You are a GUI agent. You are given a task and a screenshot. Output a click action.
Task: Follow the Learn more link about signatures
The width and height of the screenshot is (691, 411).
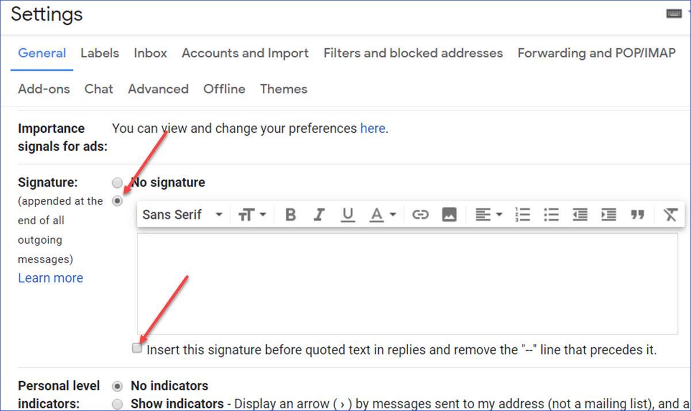50,278
